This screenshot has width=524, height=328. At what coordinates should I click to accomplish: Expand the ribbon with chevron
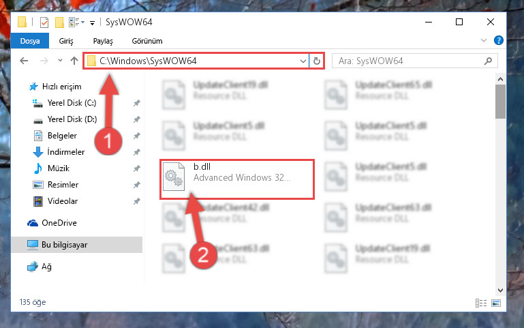pos(483,40)
